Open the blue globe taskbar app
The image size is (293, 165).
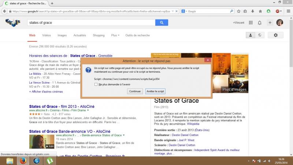[36, 161]
